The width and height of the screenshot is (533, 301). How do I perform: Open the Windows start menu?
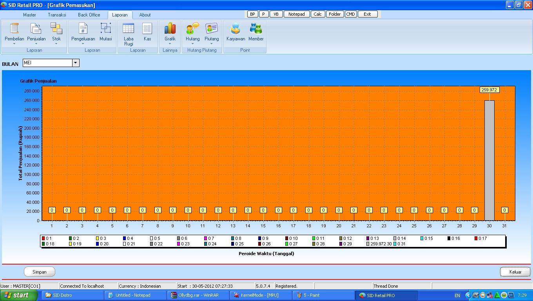tap(19, 295)
